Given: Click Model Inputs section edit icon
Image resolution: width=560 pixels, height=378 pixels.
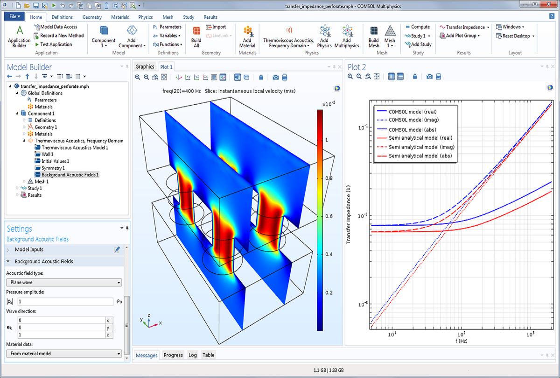Looking at the screenshot, I should point(117,250).
